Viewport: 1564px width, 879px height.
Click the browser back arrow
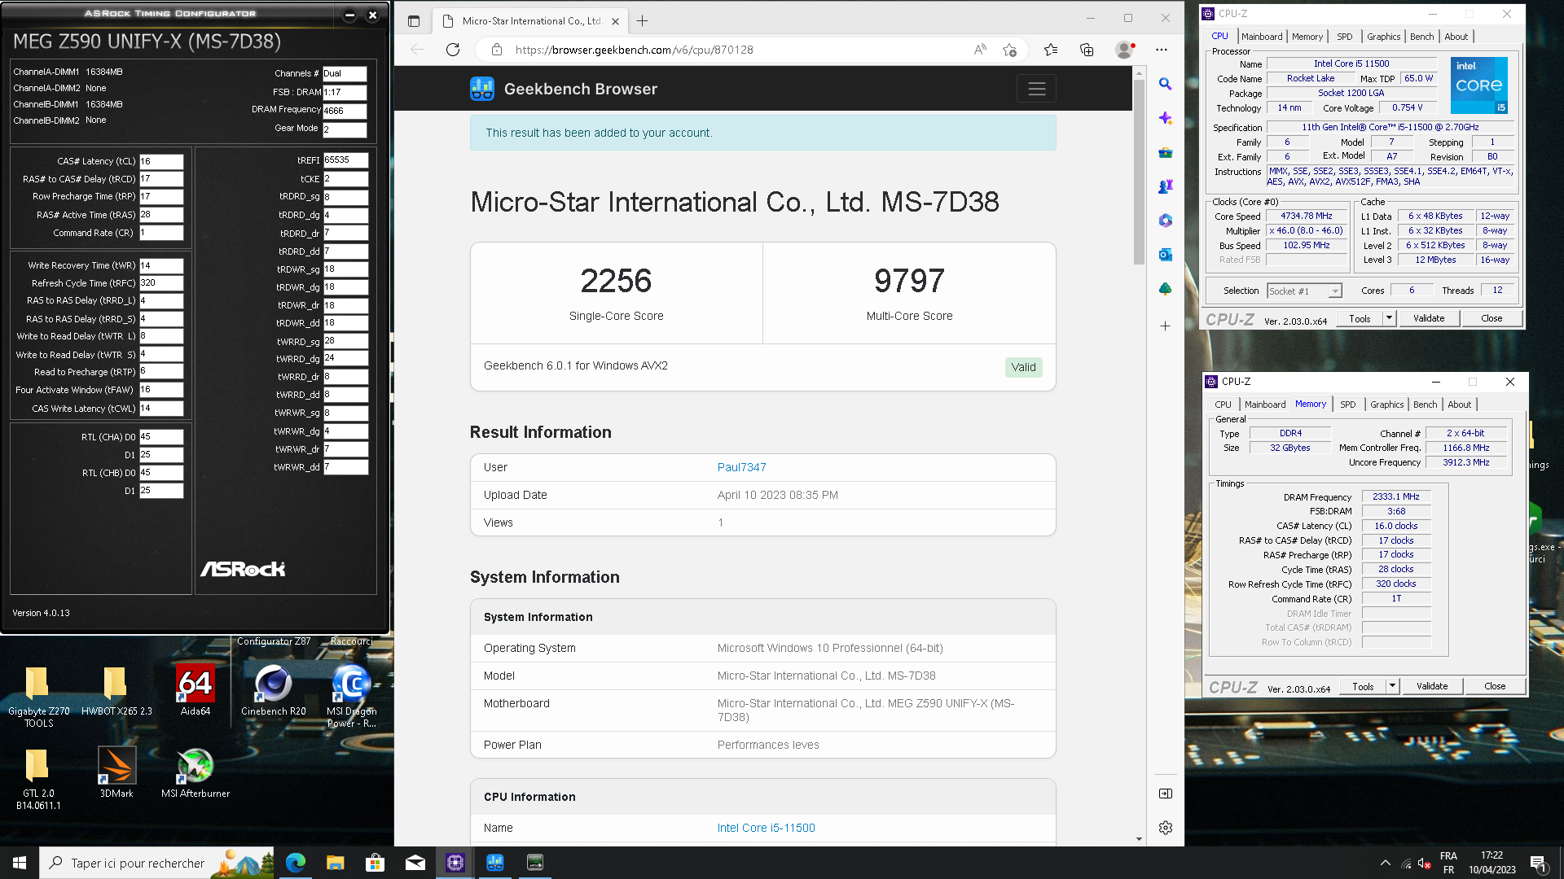417,50
